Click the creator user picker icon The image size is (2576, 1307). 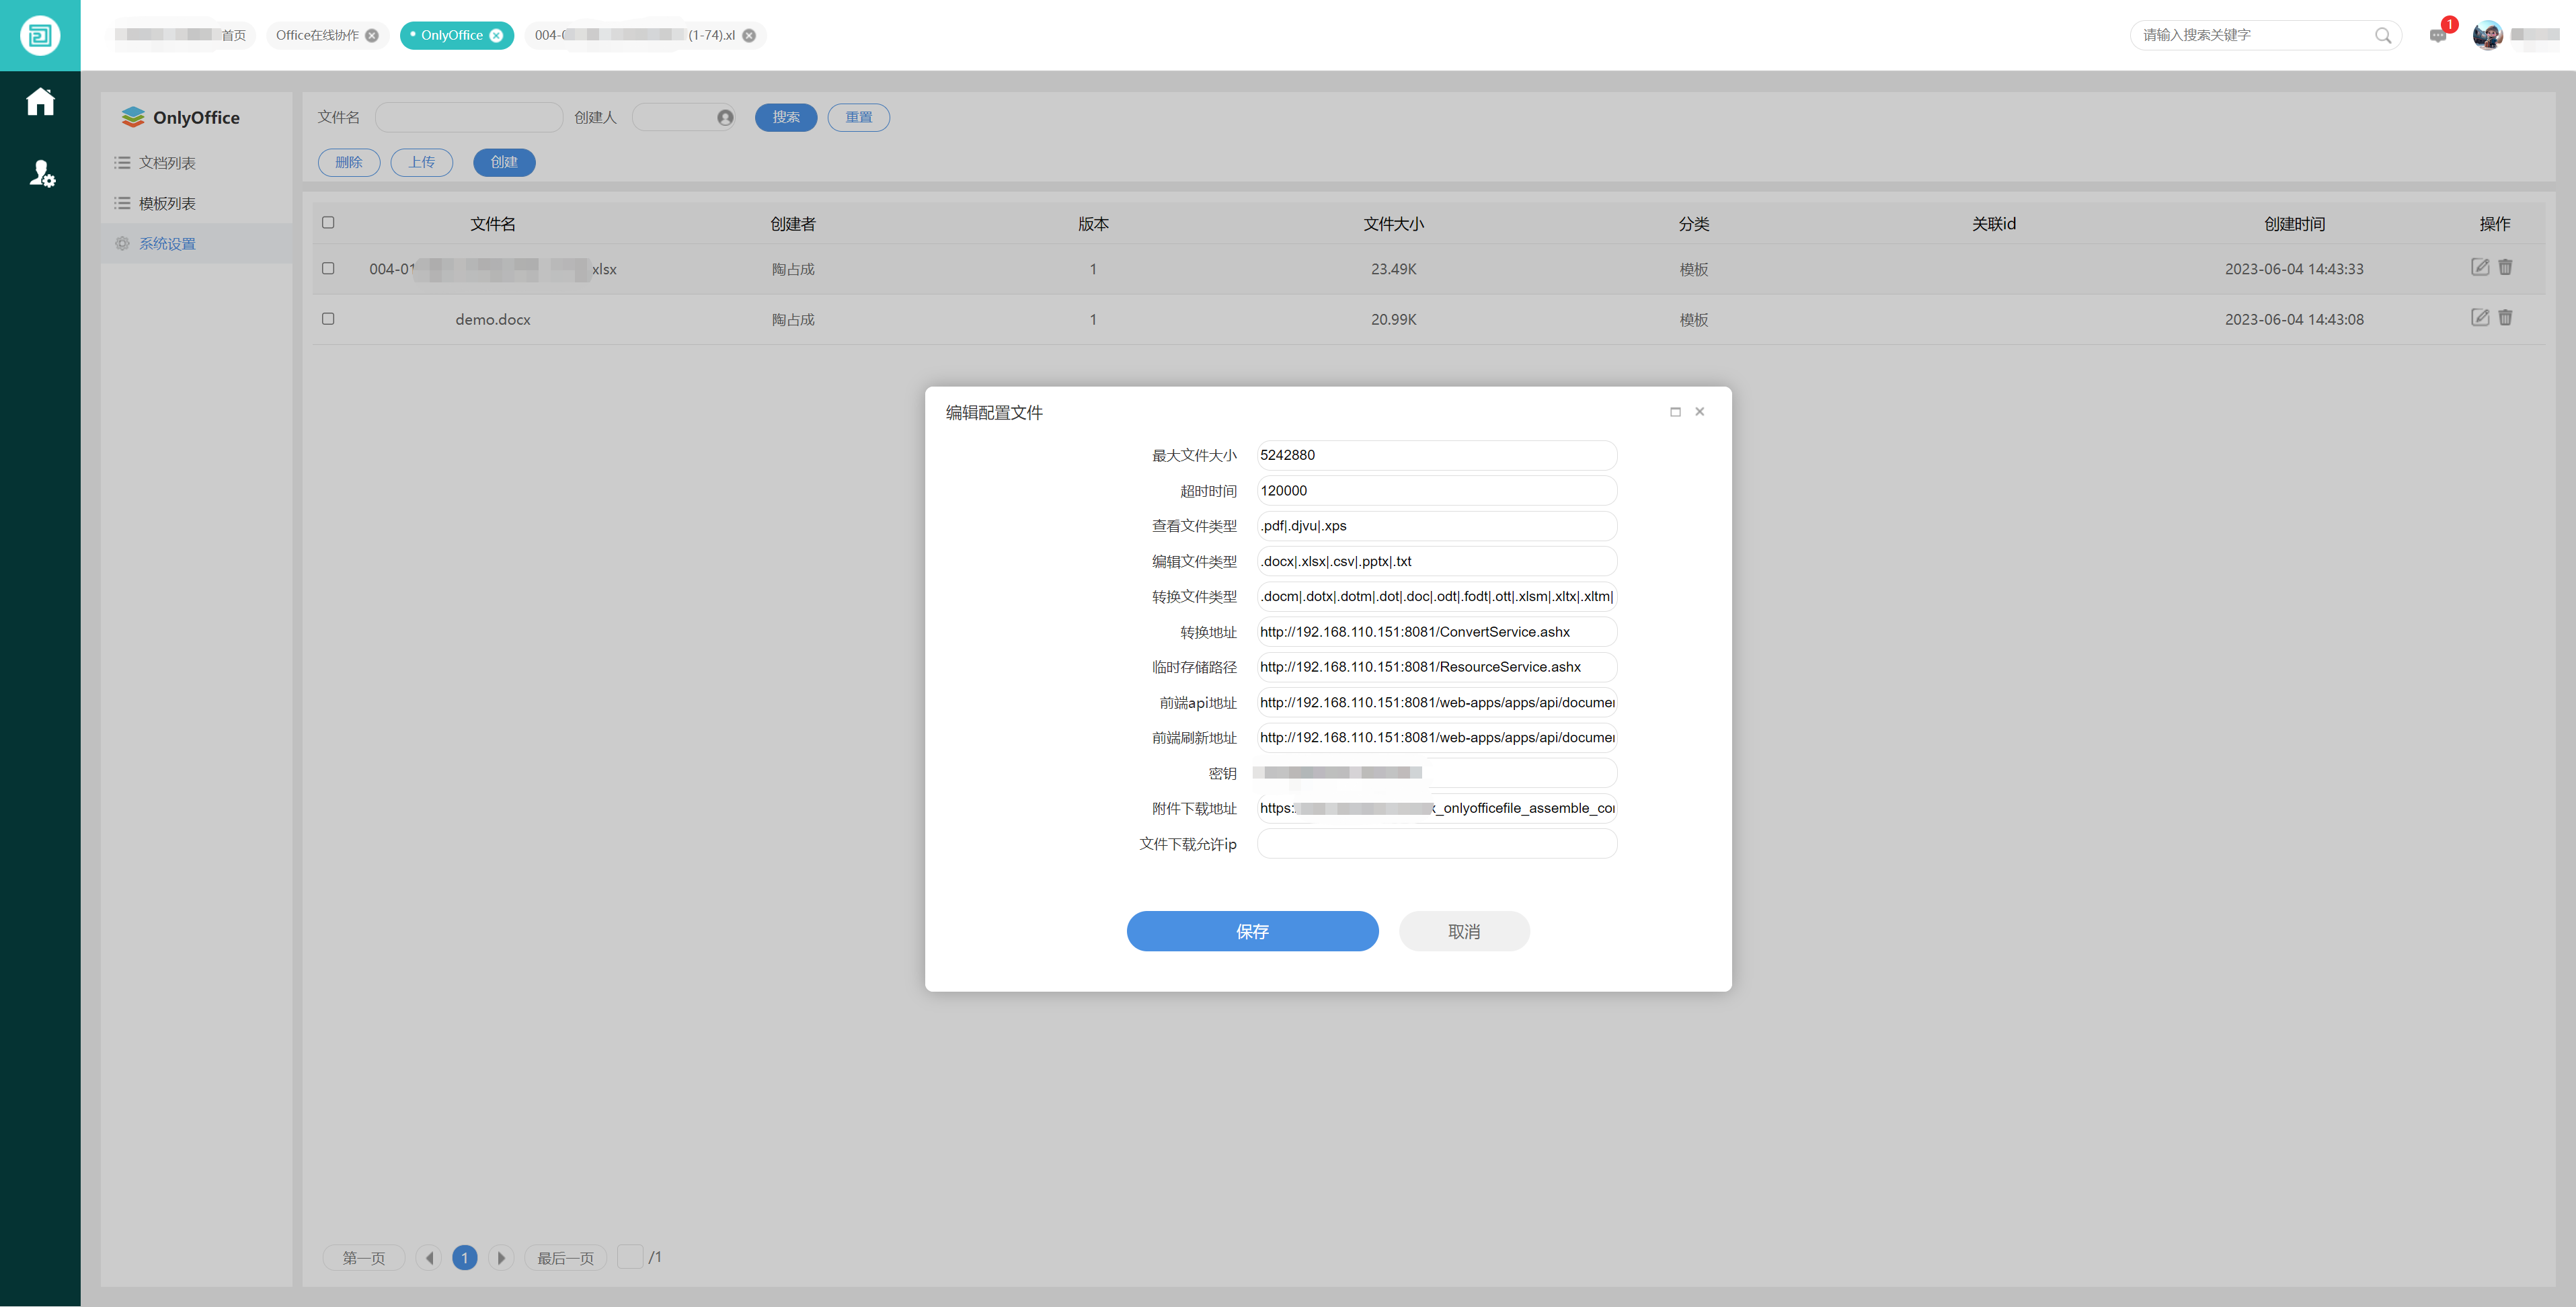click(725, 118)
